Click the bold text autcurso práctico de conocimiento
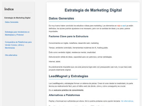This screenshot has height=106, width=142. tap(69, 90)
